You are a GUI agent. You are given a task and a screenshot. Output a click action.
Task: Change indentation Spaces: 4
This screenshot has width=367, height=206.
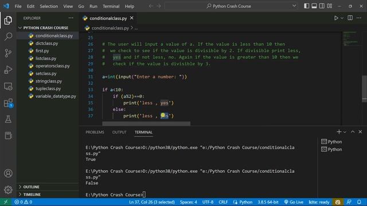coord(189,202)
